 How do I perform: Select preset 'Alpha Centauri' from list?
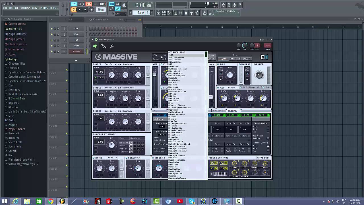[175, 133]
